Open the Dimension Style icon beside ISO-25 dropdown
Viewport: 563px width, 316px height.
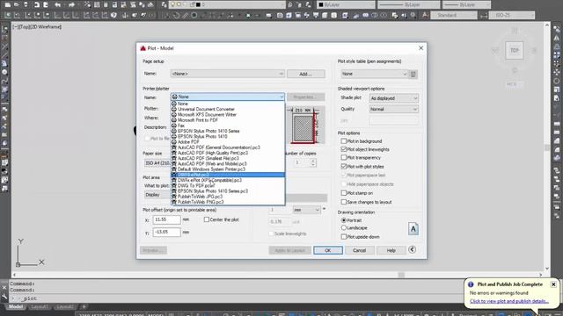pyautogui.click(x=484, y=15)
